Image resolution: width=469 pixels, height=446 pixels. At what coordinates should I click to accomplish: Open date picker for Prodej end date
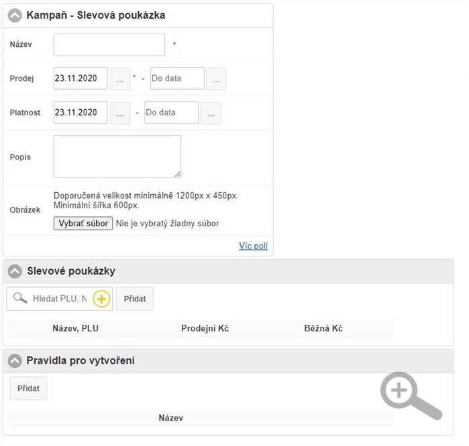216,78
